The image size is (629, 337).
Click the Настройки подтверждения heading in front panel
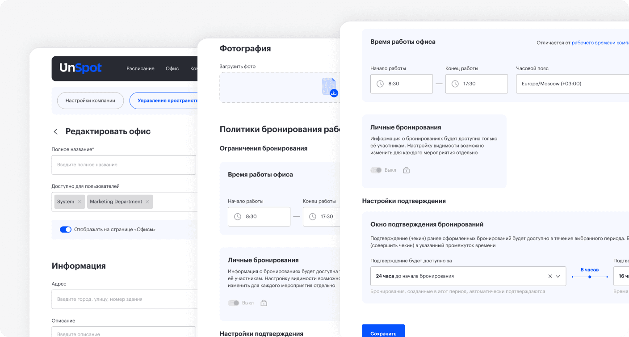click(x=404, y=201)
